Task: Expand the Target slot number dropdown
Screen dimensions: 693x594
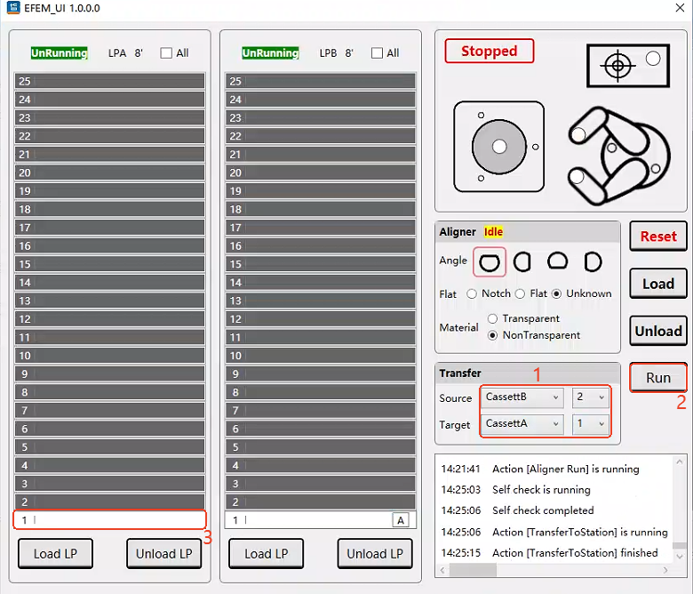Action: pos(591,424)
